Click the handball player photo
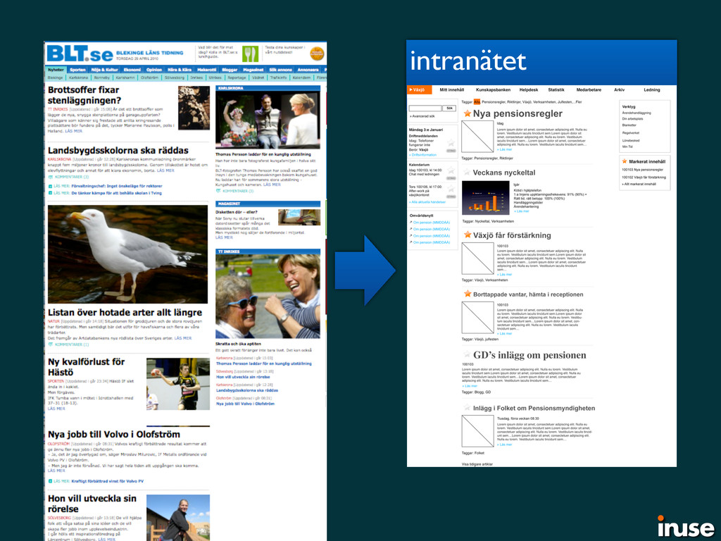Image resolution: width=721 pixels, height=541 pixels. click(178, 384)
